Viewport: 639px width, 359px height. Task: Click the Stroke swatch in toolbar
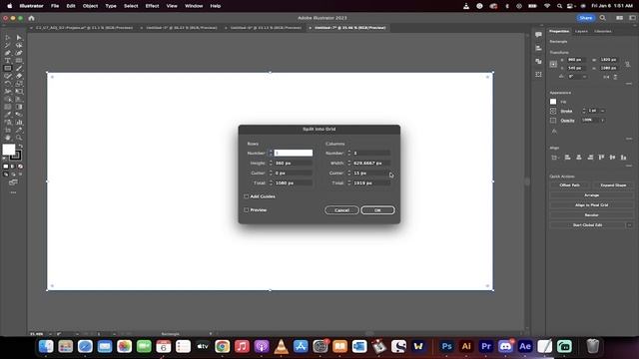[17, 157]
